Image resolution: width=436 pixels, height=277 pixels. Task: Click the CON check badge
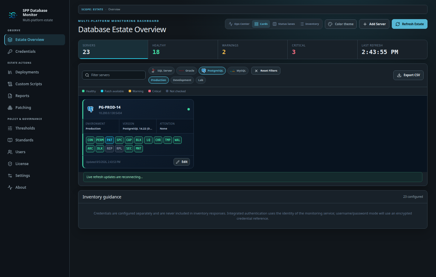pos(90,140)
